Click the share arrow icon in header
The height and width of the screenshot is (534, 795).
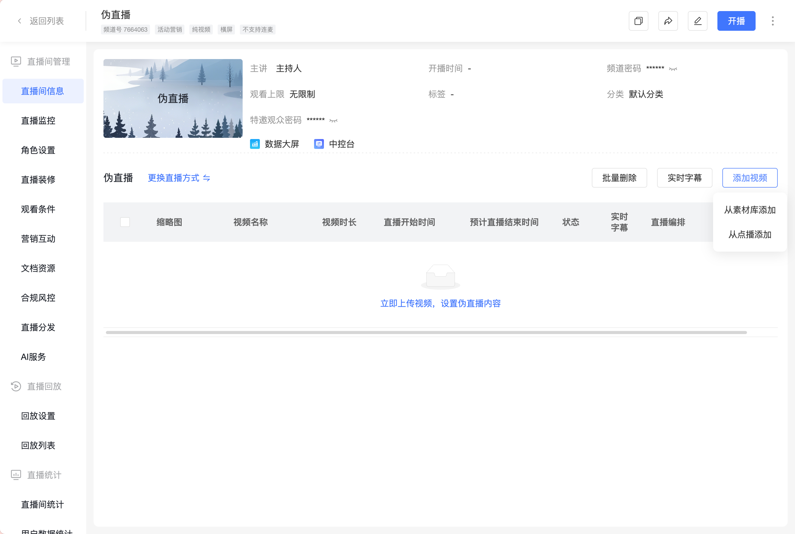pos(668,21)
